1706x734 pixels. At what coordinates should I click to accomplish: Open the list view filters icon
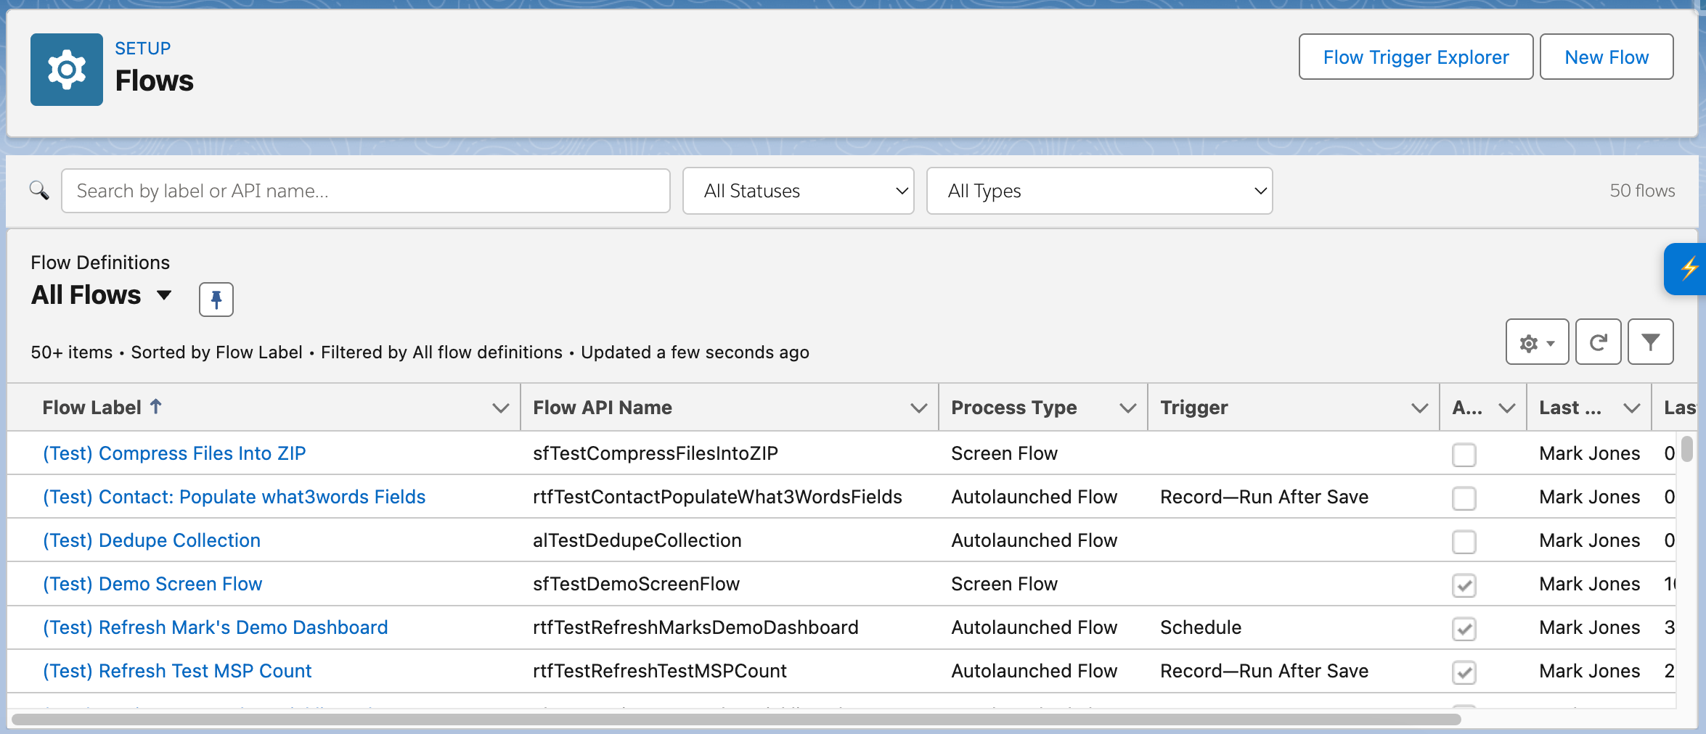tap(1651, 342)
